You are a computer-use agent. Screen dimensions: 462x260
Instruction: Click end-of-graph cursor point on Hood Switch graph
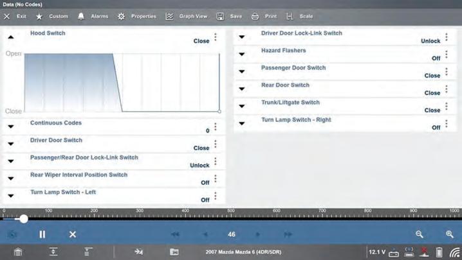pyautogui.click(x=219, y=112)
